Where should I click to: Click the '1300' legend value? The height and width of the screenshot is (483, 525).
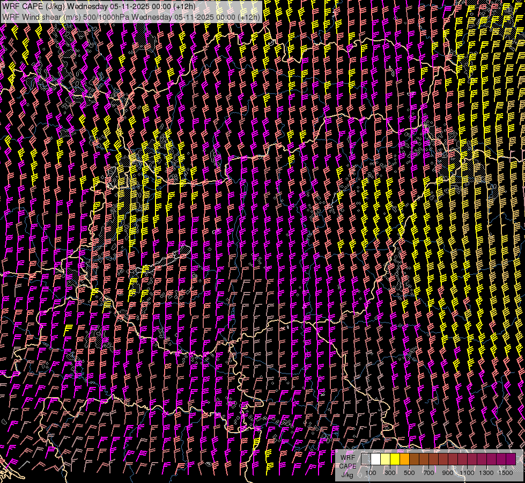[486, 473]
